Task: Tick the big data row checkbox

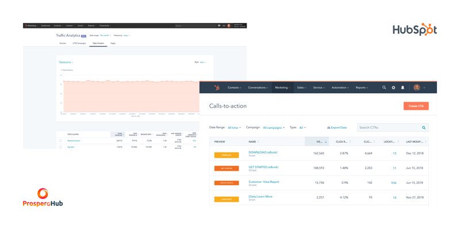Action: click(60, 147)
